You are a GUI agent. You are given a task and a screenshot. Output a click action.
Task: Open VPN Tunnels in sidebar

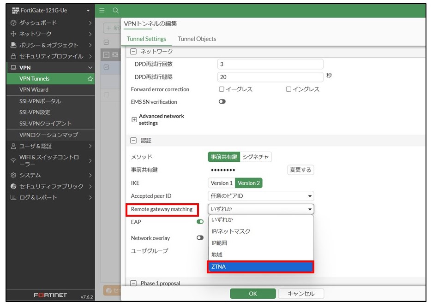(x=50, y=79)
